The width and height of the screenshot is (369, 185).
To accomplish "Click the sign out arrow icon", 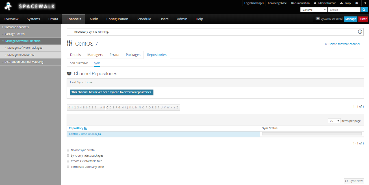I will (x=365, y=3).
